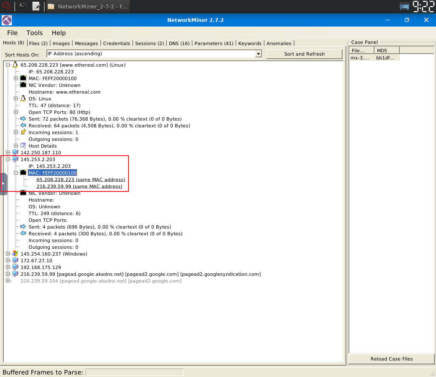Switch to the Files (2) tab
This screenshot has height=377, width=436.
coord(38,43)
